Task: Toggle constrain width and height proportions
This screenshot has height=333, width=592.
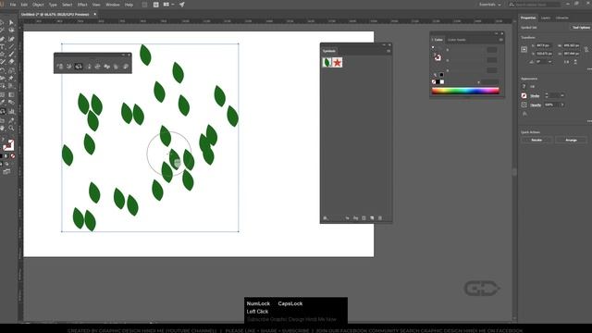Action: [x=586, y=49]
